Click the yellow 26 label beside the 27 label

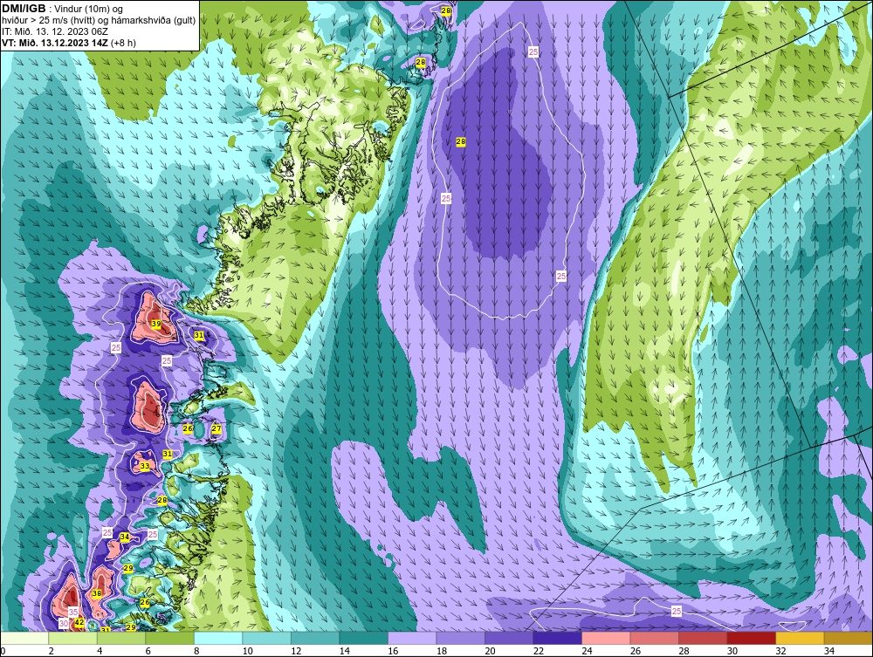188,428
